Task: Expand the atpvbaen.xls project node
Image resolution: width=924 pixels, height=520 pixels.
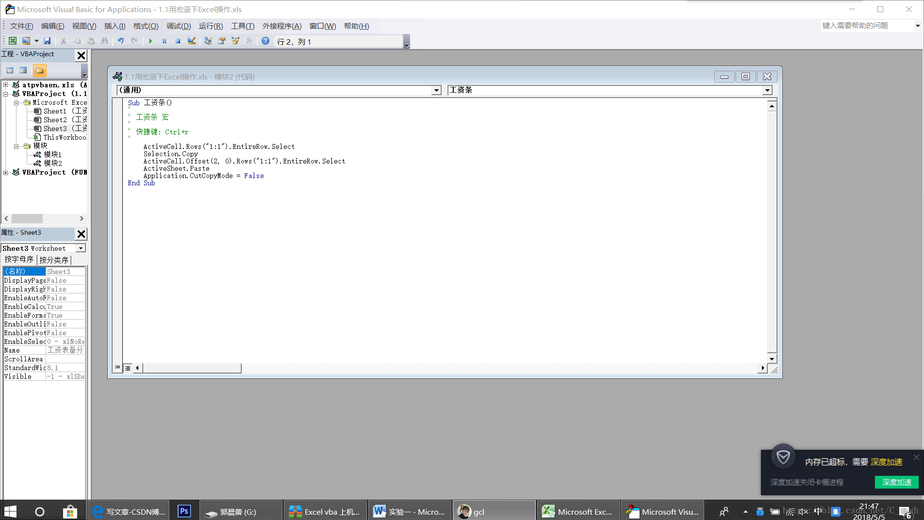Action: coord(5,85)
